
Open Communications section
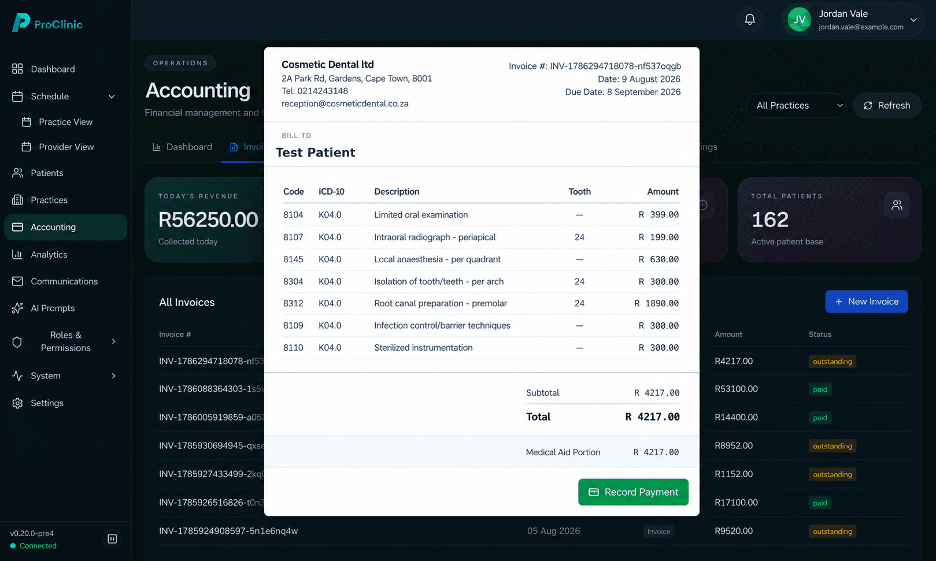click(x=65, y=281)
